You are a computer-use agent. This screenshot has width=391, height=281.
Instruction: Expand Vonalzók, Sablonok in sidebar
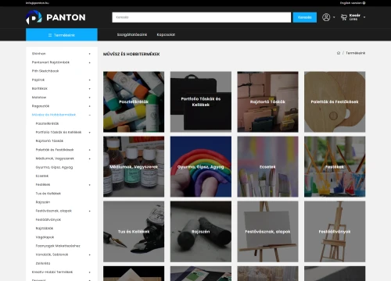pyautogui.click(x=89, y=254)
